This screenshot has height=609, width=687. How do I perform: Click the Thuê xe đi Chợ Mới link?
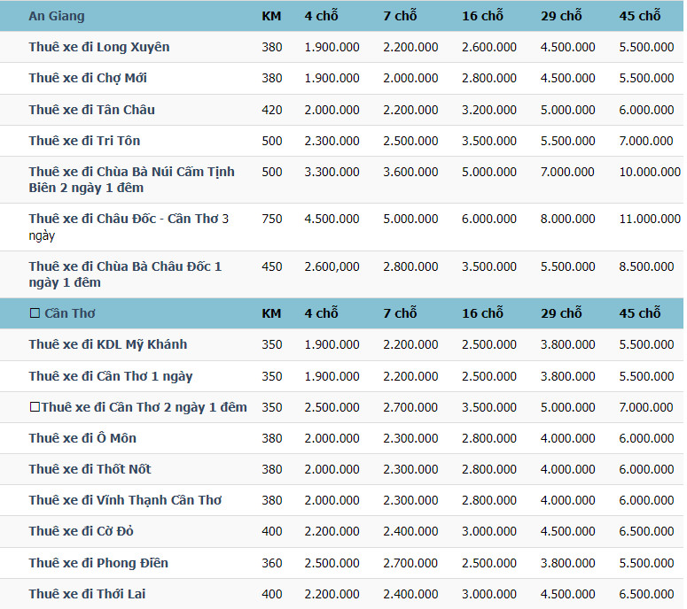click(x=88, y=78)
